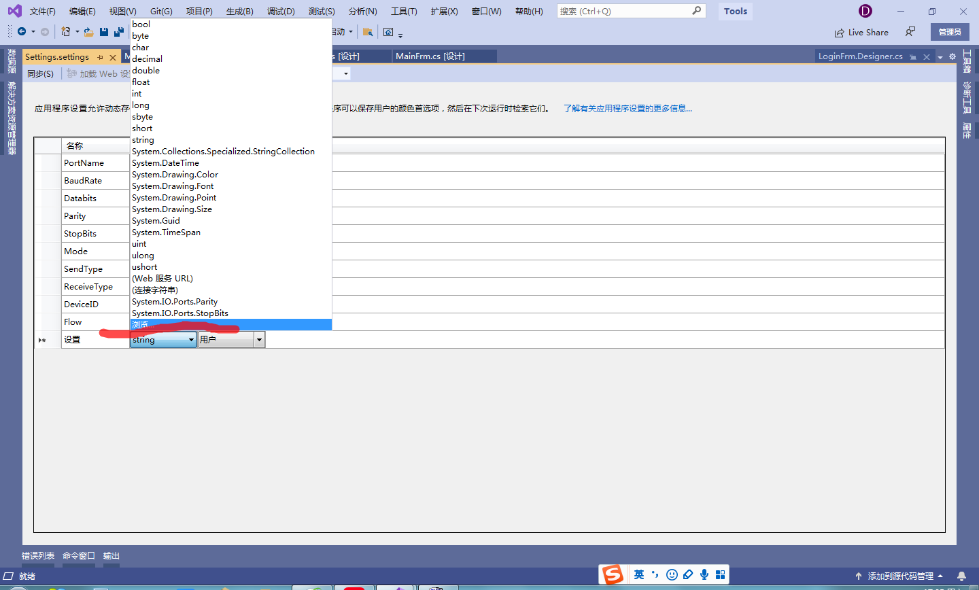The height and width of the screenshot is (590, 979).
Task: Navigate backward using the toolbar arrow
Action: (x=22, y=32)
